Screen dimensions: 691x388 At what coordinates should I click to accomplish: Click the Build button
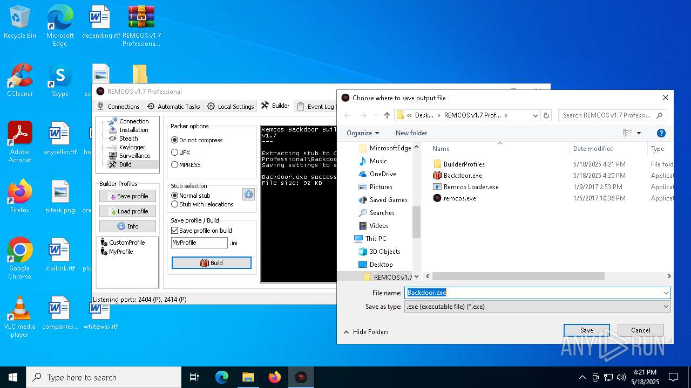click(x=212, y=263)
